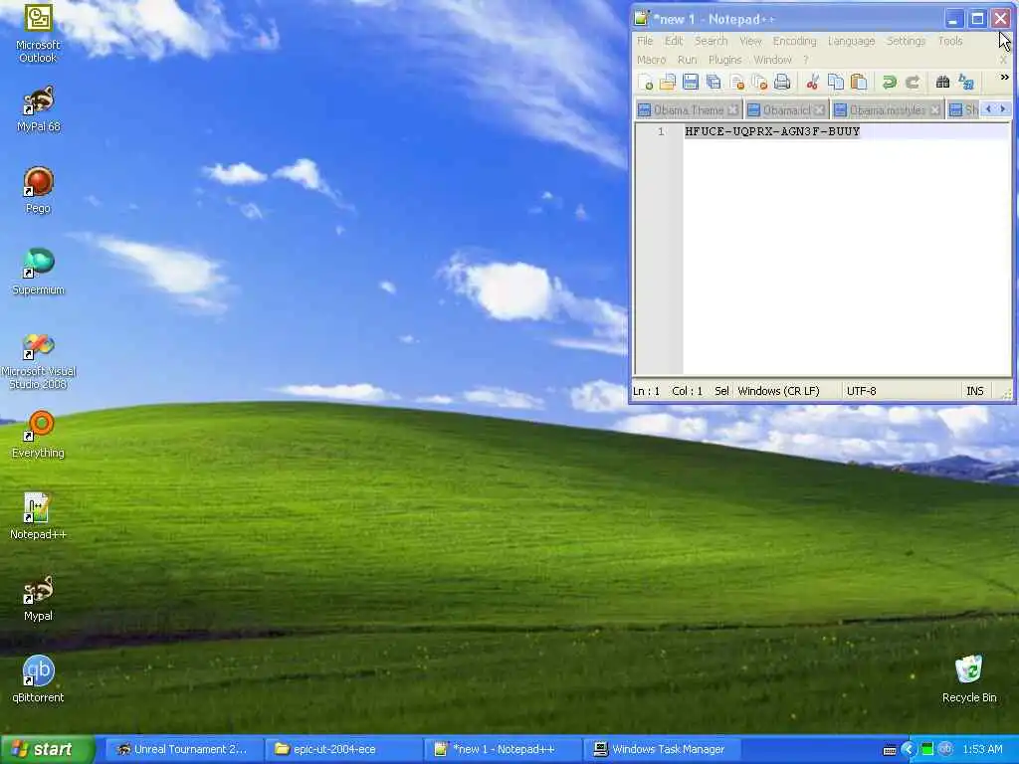Save the document with the floppy icon

(691, 82)
